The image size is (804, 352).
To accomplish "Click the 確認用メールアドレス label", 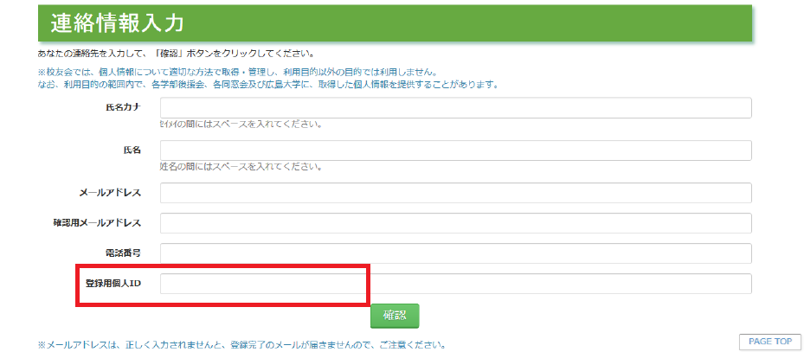I will [97, 223].
